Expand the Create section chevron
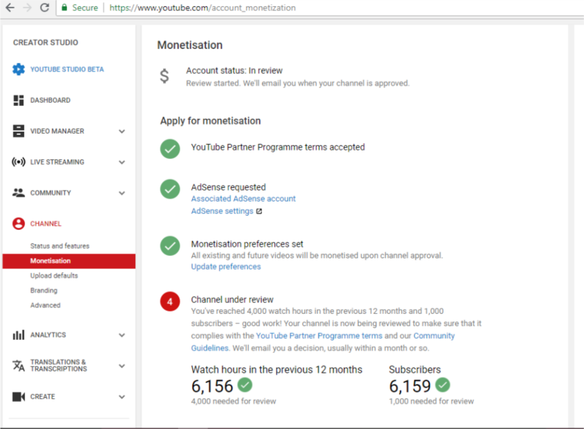This screenshot has height=429, width=584. [x=122, y=397]
